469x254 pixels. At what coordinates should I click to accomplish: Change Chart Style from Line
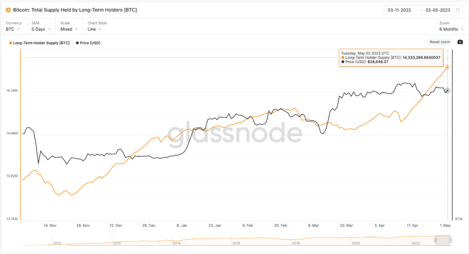coord(94,29)
